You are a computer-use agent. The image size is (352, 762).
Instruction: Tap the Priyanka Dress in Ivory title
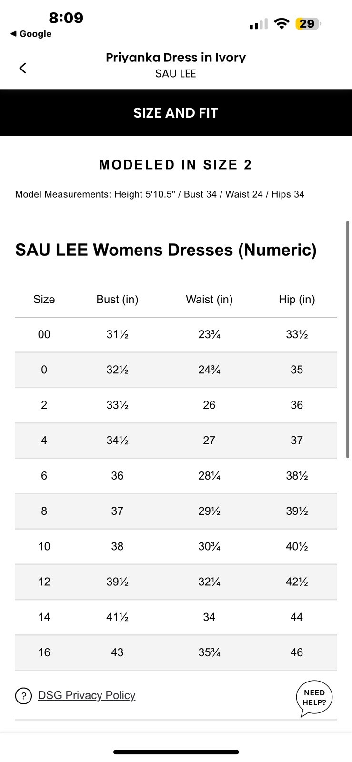[x=176, y=58]
